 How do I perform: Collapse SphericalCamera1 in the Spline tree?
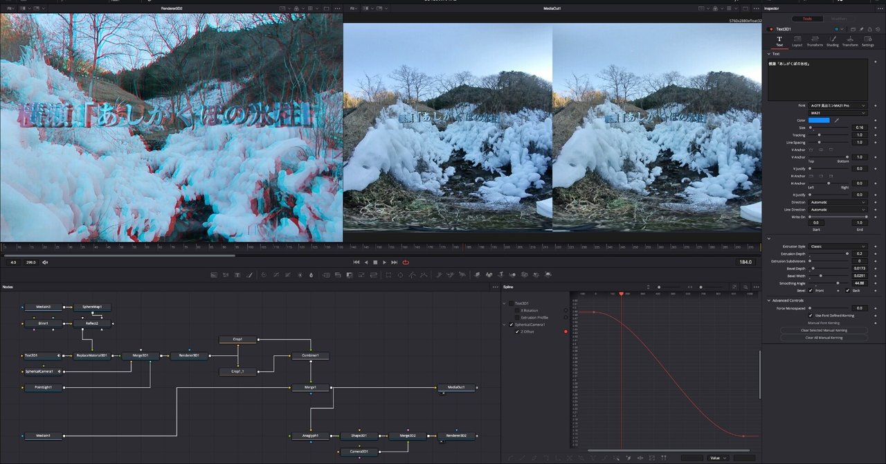pyautogui.click(x=503, y=323)
